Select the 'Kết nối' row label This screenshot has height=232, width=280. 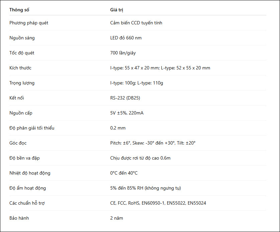point(17,98)
